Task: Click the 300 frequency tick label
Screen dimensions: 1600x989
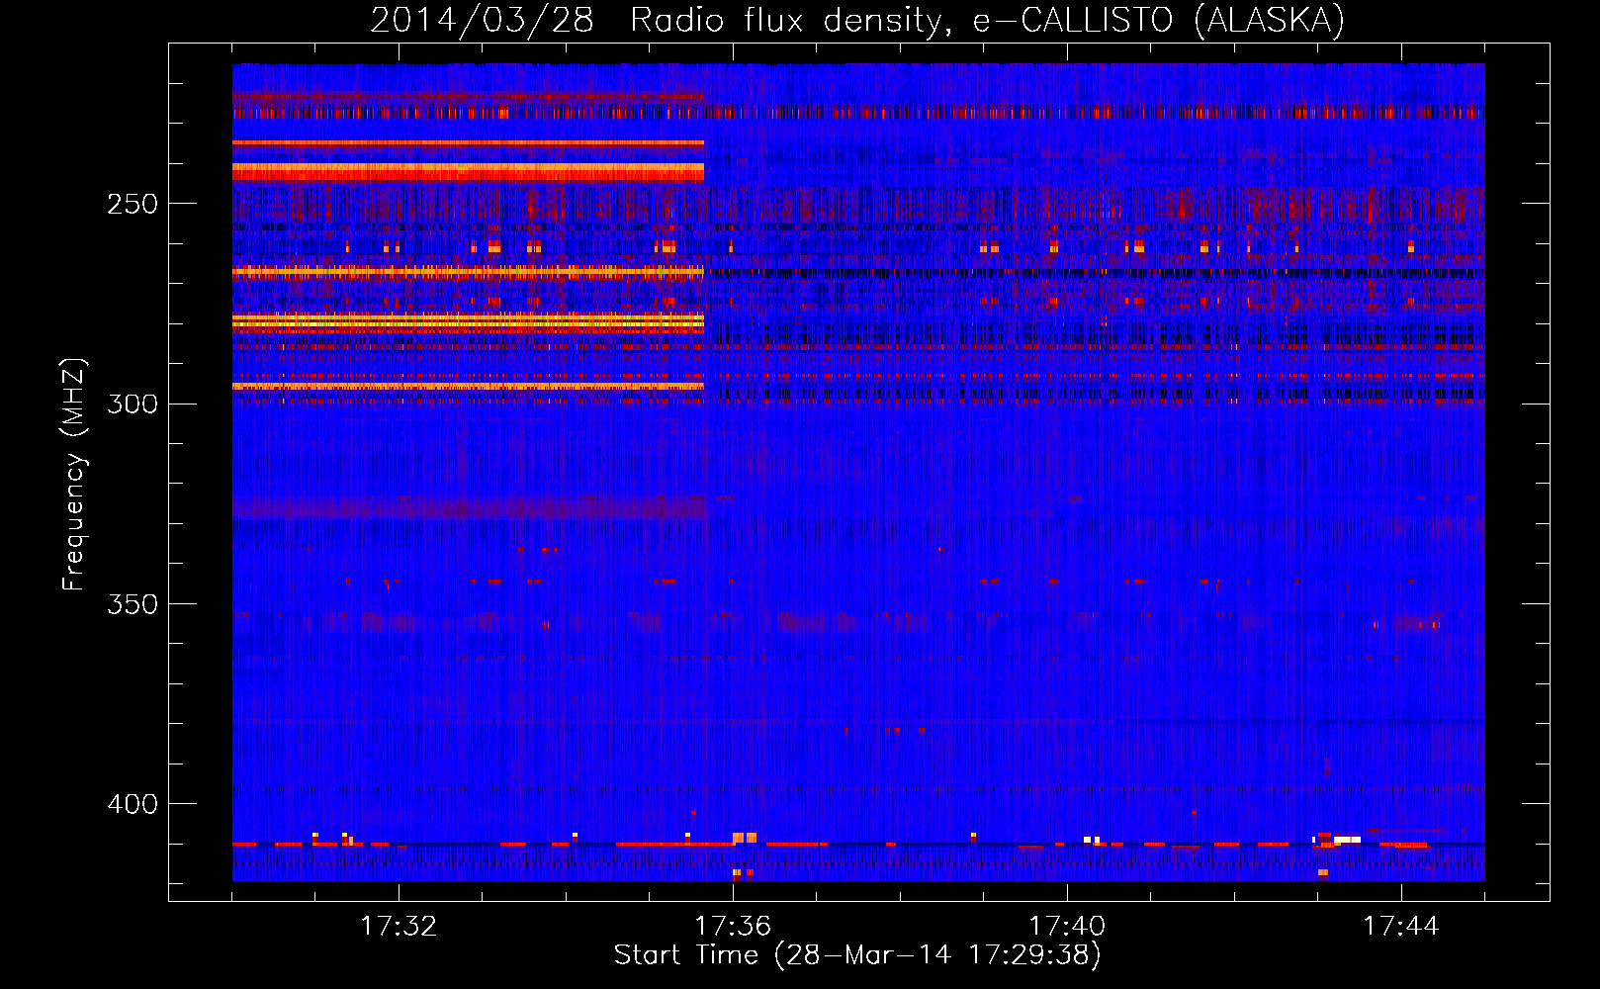Action: coord(133,404)
